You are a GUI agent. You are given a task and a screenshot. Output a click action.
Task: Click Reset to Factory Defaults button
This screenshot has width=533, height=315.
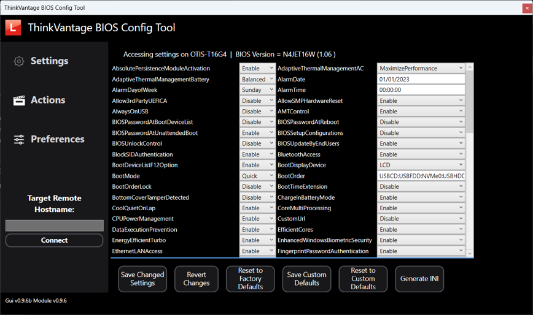click(251, 279)
